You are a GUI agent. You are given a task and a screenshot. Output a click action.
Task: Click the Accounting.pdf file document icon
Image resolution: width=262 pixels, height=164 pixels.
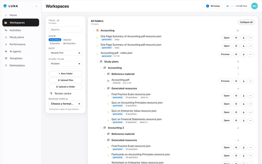pyautogui.click(x=108, y=81)
